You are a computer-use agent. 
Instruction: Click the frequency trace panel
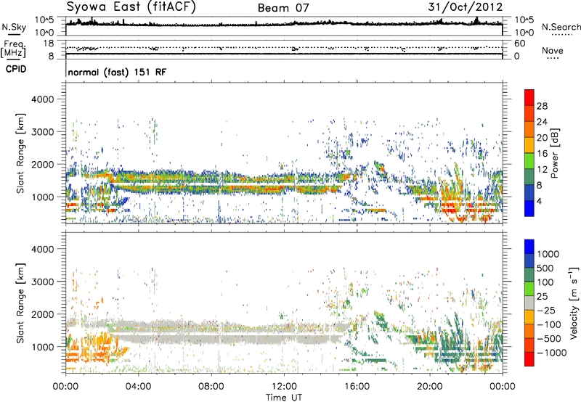(x=284, y=49)
